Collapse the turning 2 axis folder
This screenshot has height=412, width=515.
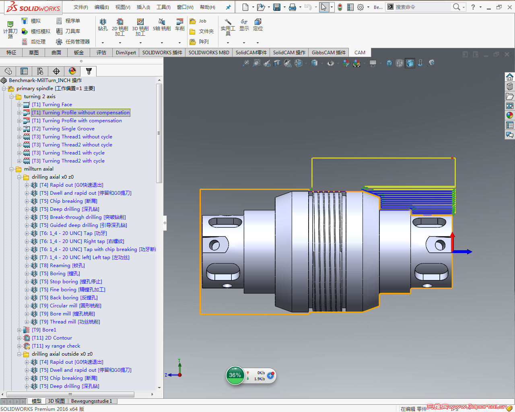pos(12,97)
